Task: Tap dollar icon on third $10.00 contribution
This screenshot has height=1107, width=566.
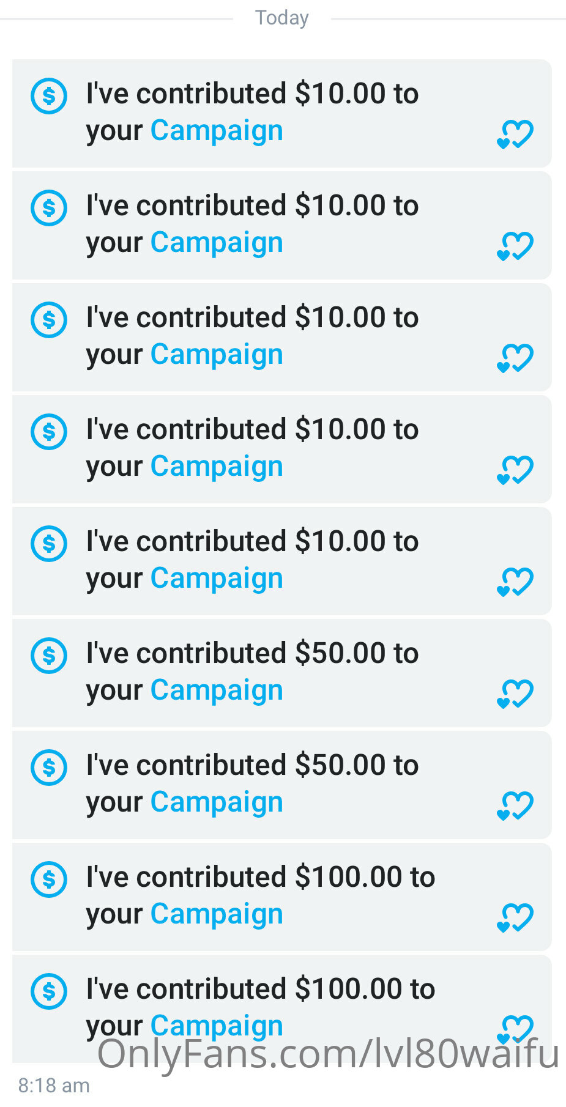Action: [x=49, y=320]
